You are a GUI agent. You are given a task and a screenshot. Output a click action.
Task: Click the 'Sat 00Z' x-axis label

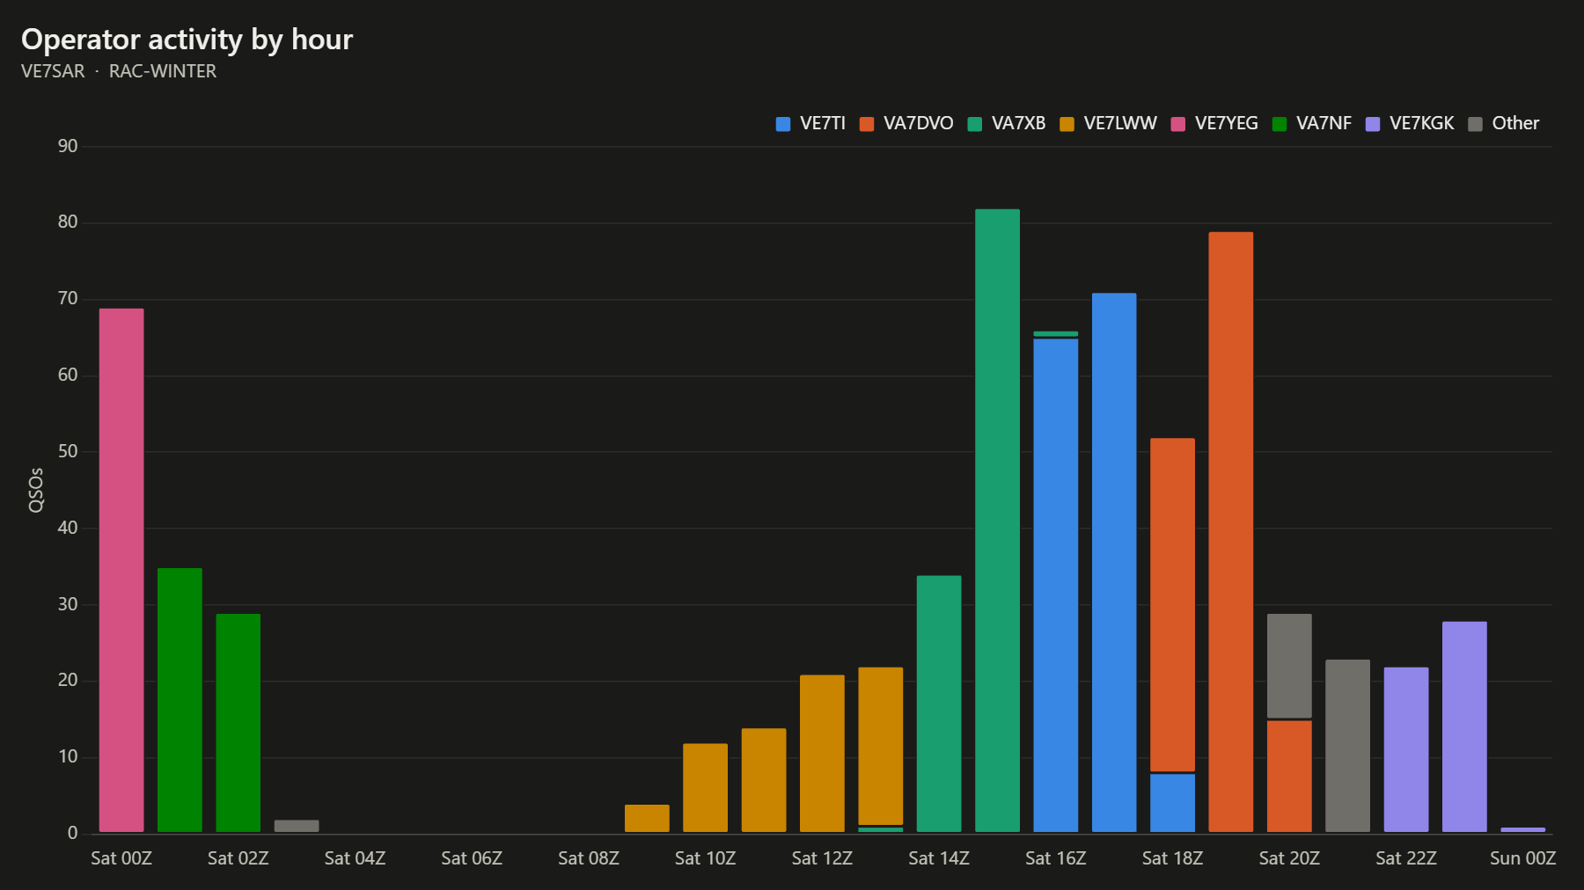(121, 858)
